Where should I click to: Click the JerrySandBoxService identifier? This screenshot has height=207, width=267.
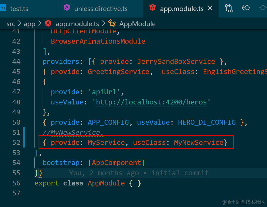[176, 61]
